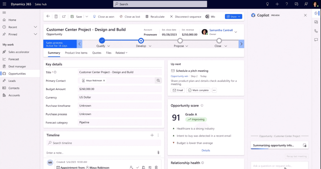The width and height of the screenshot is (321, 169).
Task: Expand the Qualify stage chevron
Action: (108, 46)
